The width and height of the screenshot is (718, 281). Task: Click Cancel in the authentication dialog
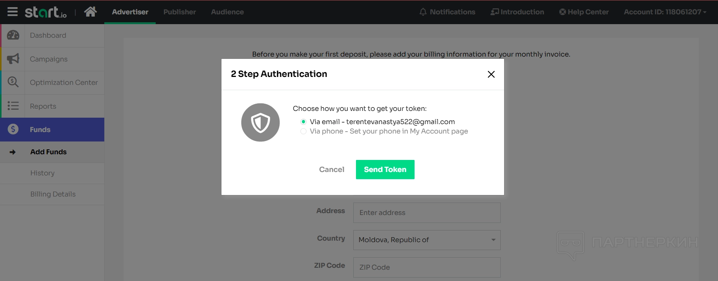point(331,170)
